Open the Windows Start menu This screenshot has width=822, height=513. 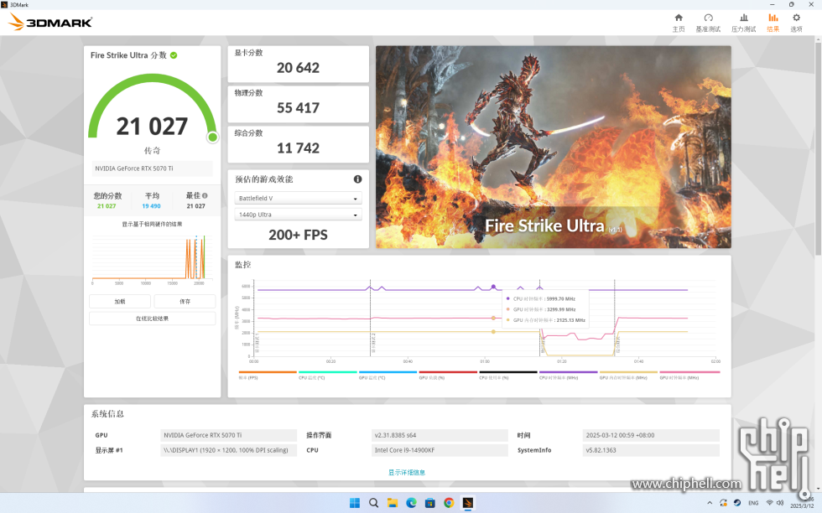pos(355,503)
